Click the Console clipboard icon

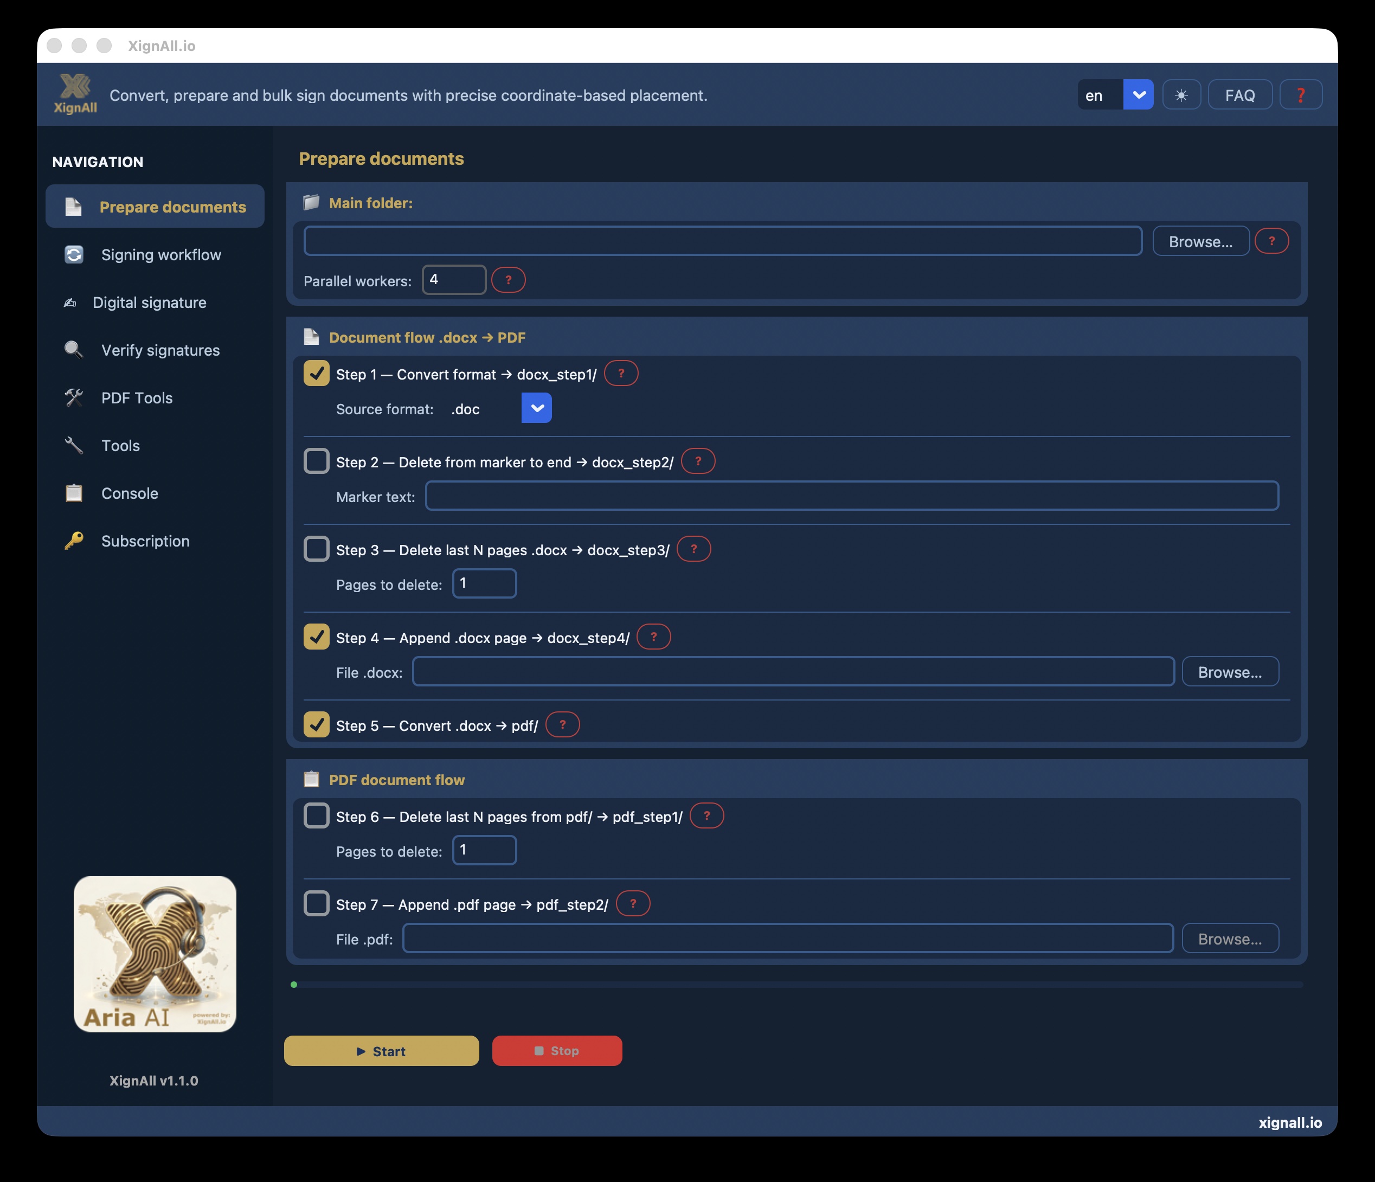[74, 493]
